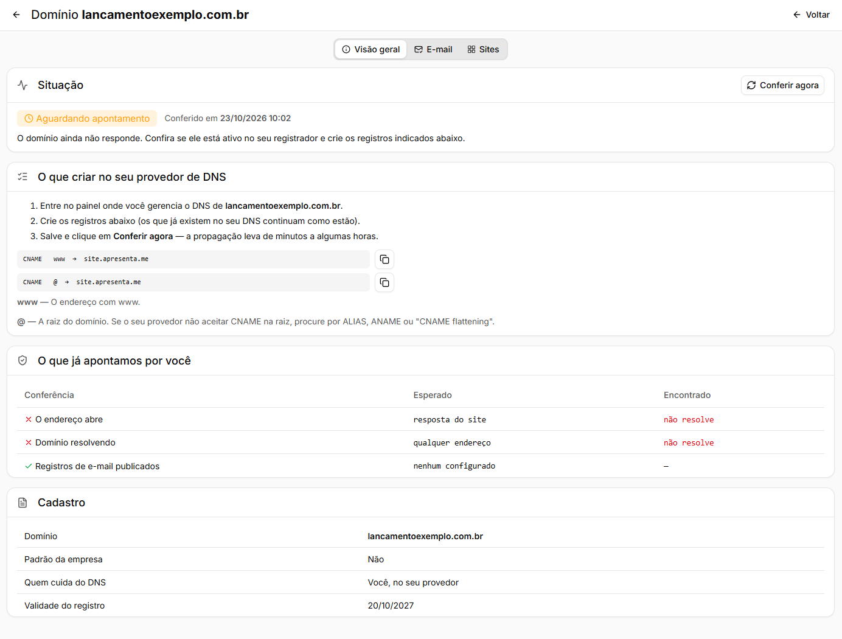Viewport: 842px width, 639px height.
Task: Open the Sites tab
Action: 483,49
